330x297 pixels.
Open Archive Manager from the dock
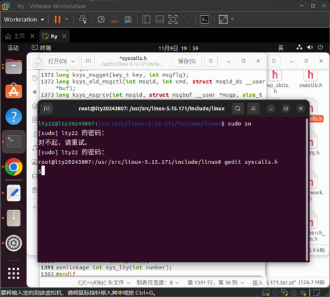(14, 218)
